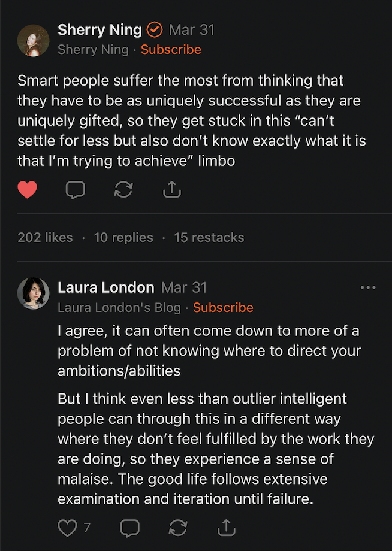Viewport: 392px width, 551px height.
Task: View the 202 likes list
Action: pyautogui.click(x=45, y=237)
